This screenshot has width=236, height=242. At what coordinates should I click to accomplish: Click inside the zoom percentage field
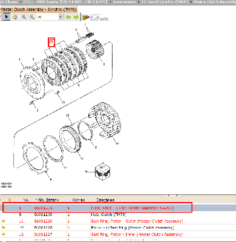47,17
